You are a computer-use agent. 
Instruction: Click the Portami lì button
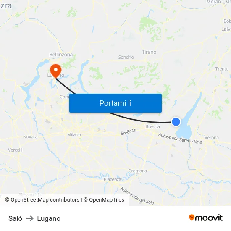(x=115, y=103)
